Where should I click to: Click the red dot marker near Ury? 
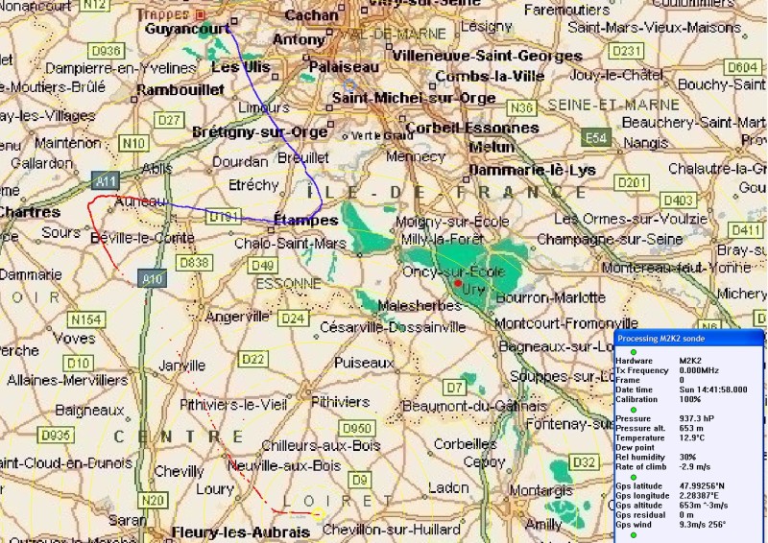tap(458, 283)
